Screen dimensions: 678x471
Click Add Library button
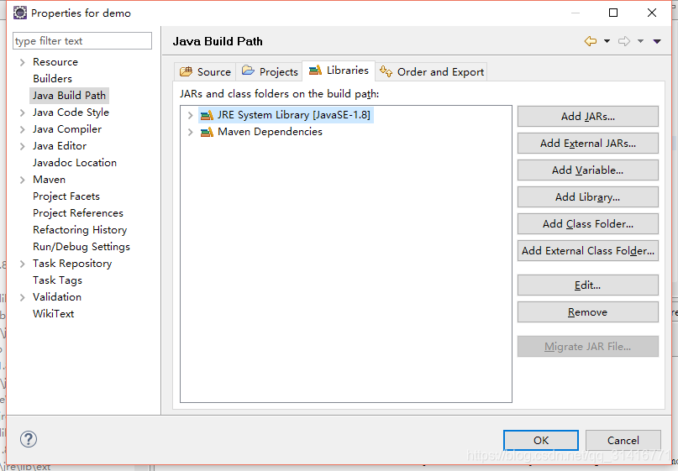[588, 197]
